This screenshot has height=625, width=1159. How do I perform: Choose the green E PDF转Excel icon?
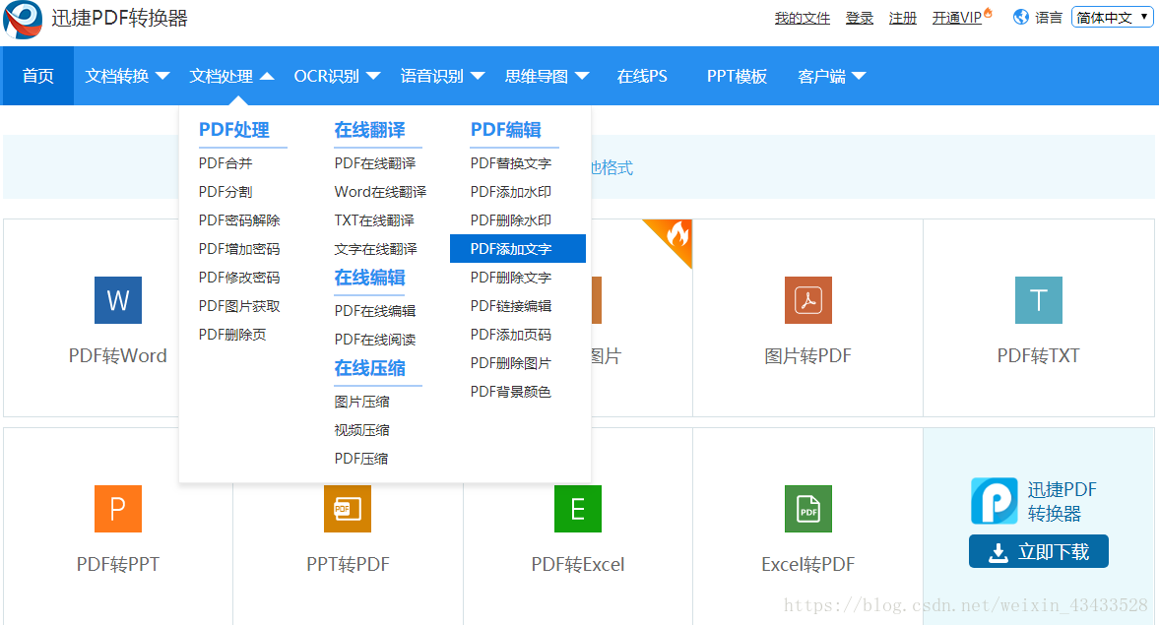click(578, 509)
